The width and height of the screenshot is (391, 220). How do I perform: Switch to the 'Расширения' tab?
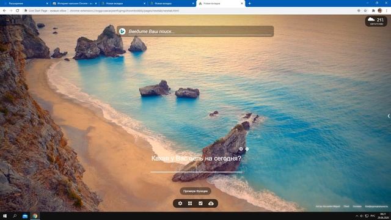click(25, 4)
